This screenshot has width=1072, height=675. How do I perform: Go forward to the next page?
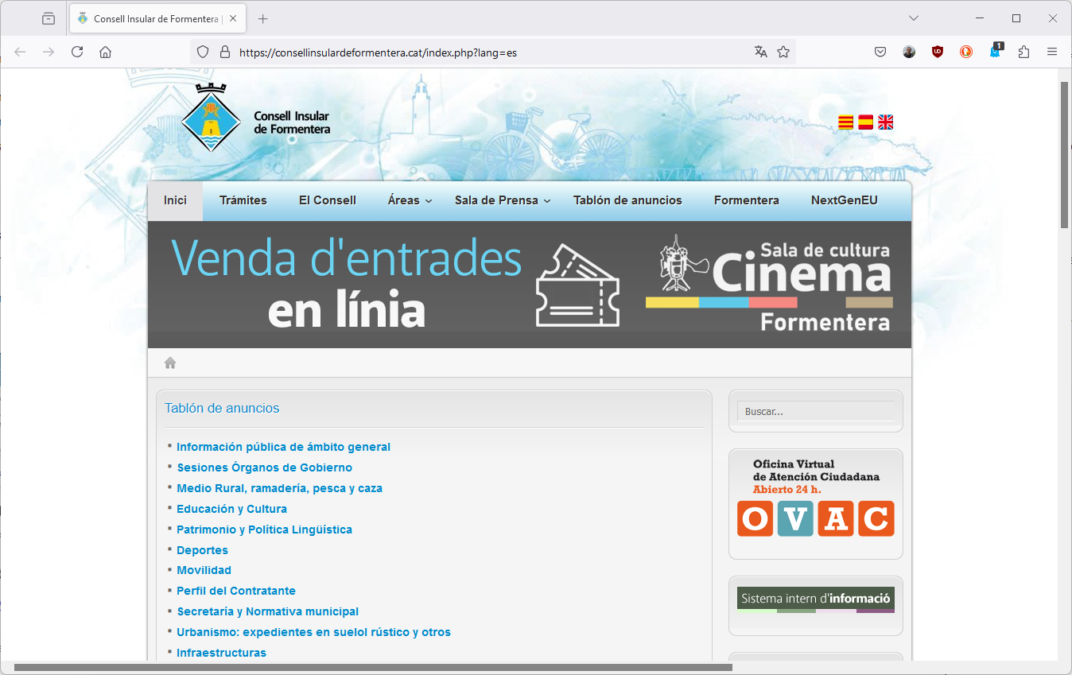49,52
